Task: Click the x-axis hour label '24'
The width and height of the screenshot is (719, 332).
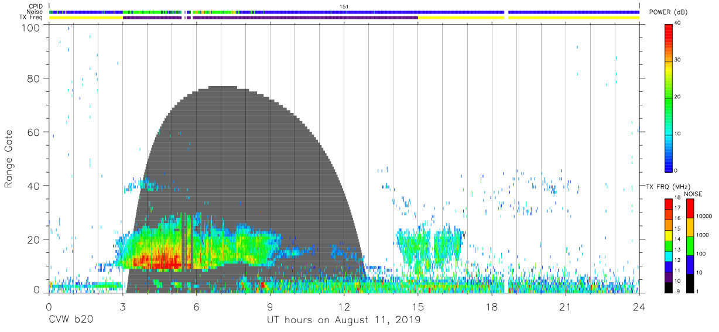Action: [639, 307]
